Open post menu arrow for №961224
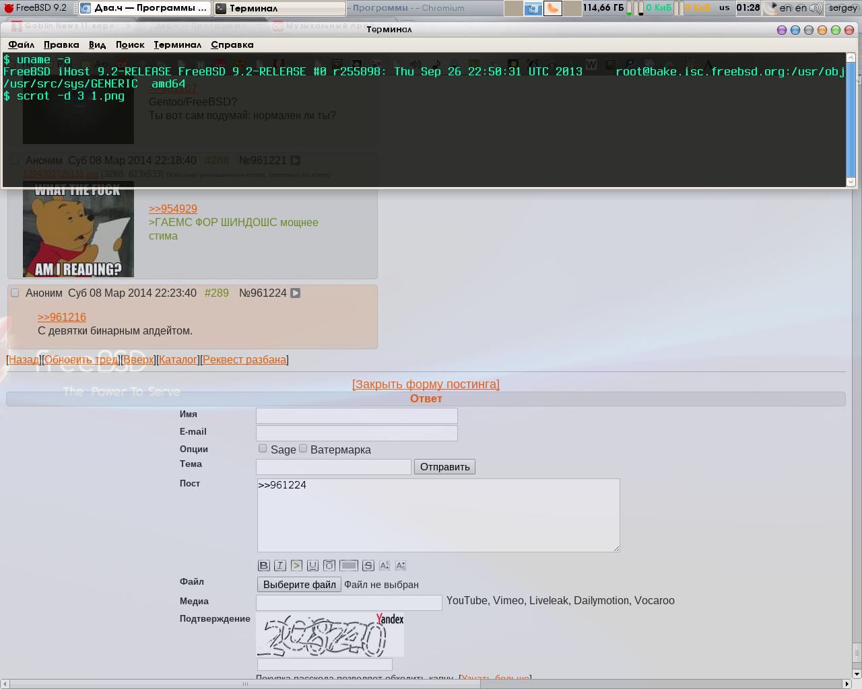 (295, 293)
